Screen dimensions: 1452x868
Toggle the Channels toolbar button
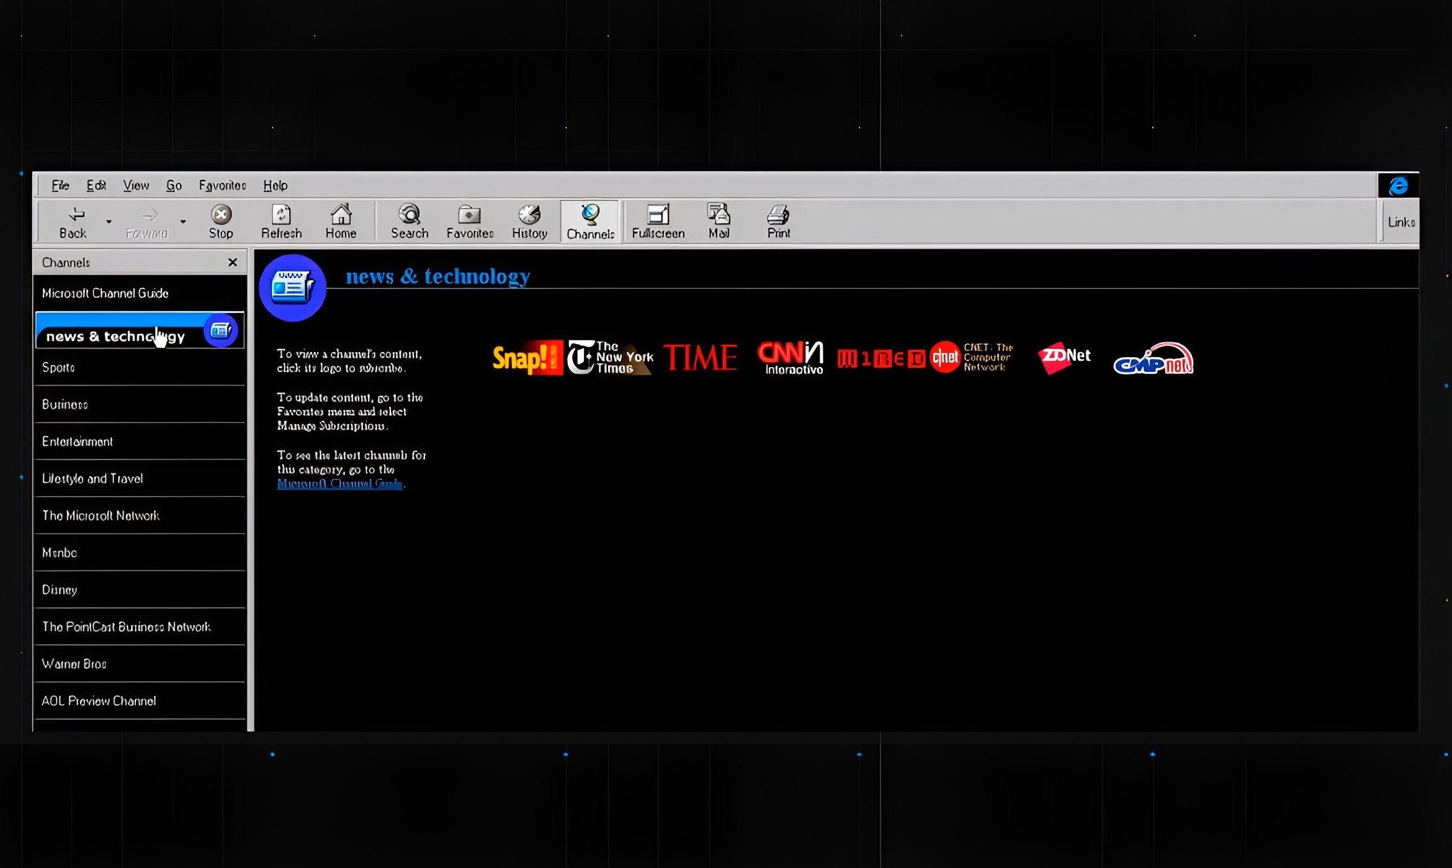point(590,221)
